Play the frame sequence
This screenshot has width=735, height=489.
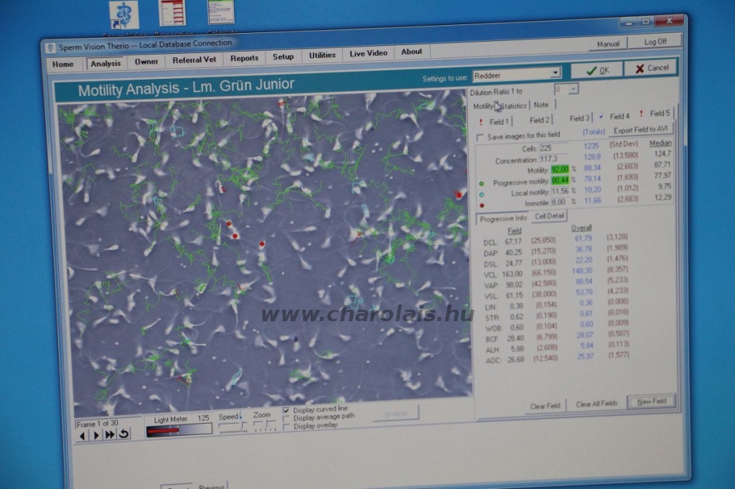(95, 435)
